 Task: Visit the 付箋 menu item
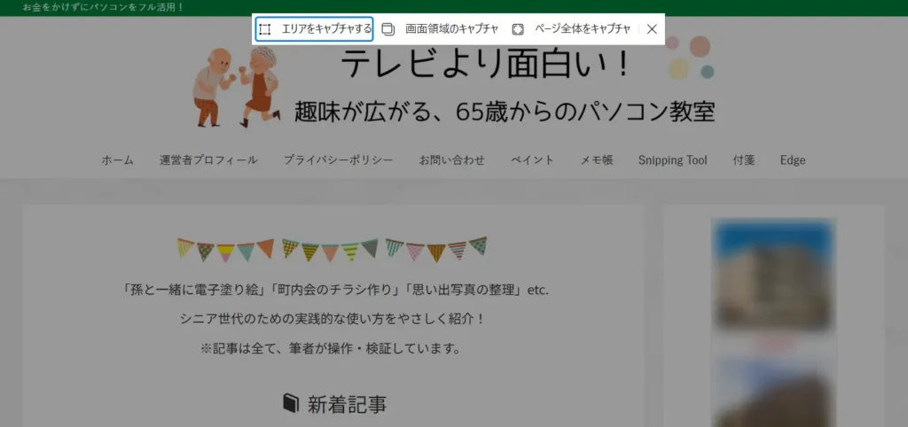click(x=743, y=160)
